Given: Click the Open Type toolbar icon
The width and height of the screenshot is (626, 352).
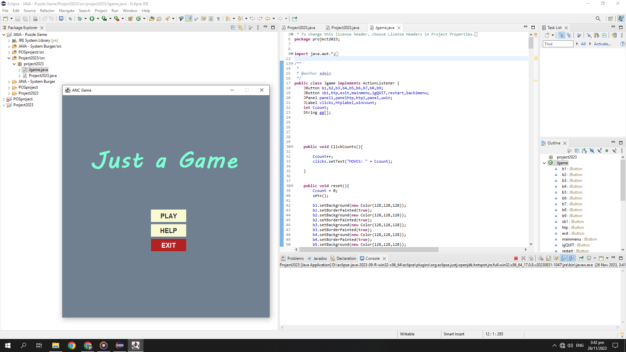Looking at the screenshot, I should [152, 19].
